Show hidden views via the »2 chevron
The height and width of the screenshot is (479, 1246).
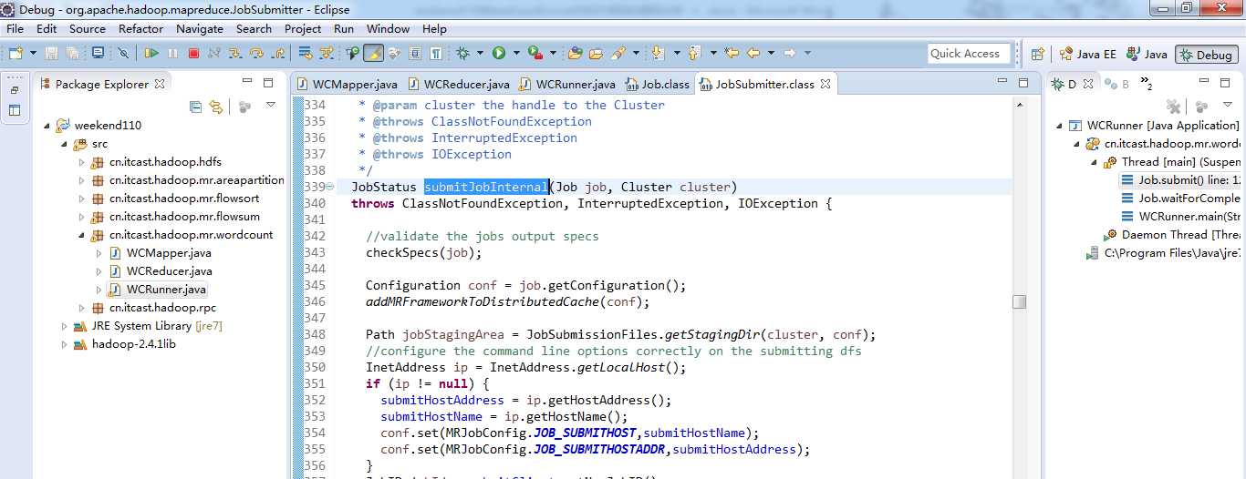(x=1147, y=85)
